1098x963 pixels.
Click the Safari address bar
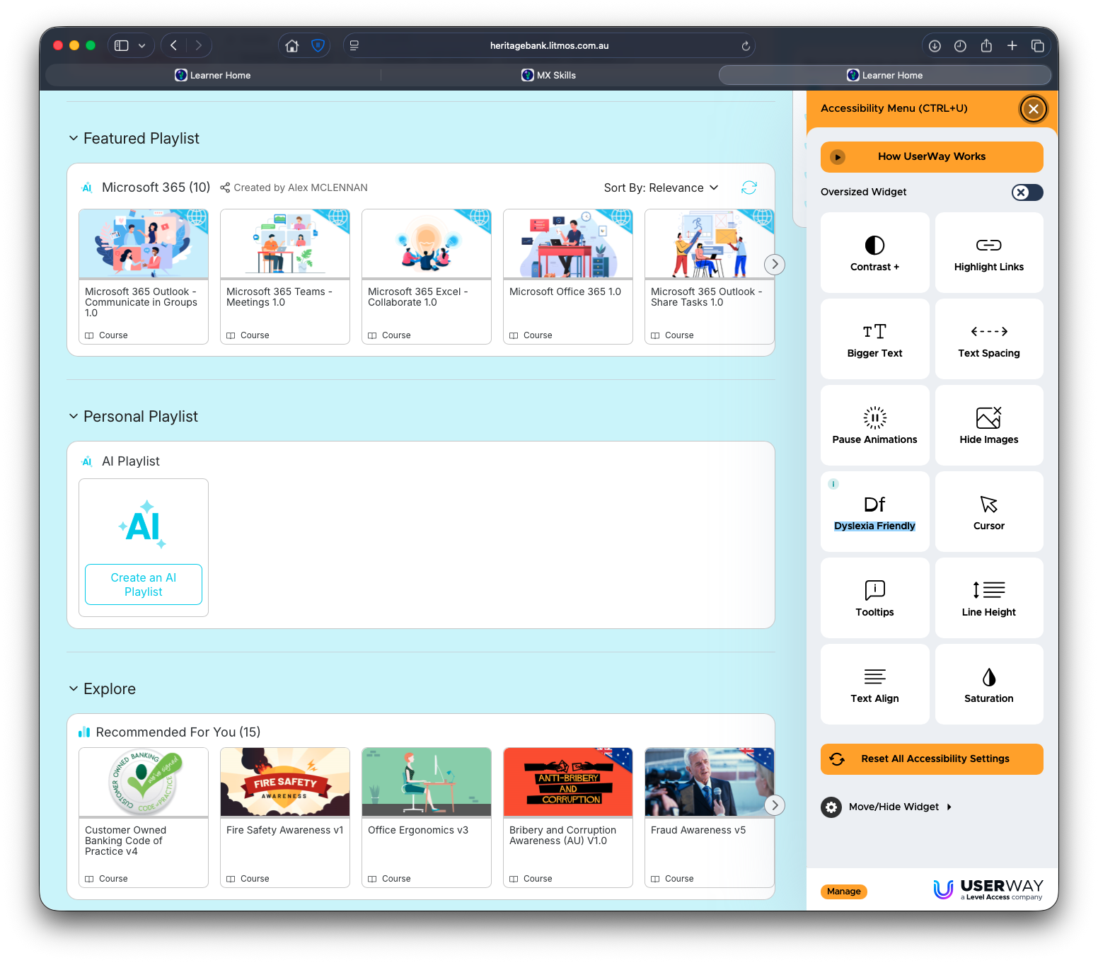click(549, 45)
